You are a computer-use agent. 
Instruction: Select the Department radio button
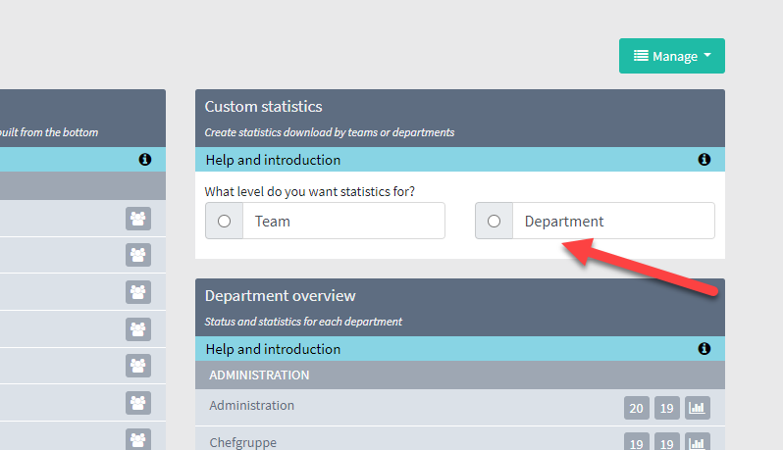[x=494, y=221]
